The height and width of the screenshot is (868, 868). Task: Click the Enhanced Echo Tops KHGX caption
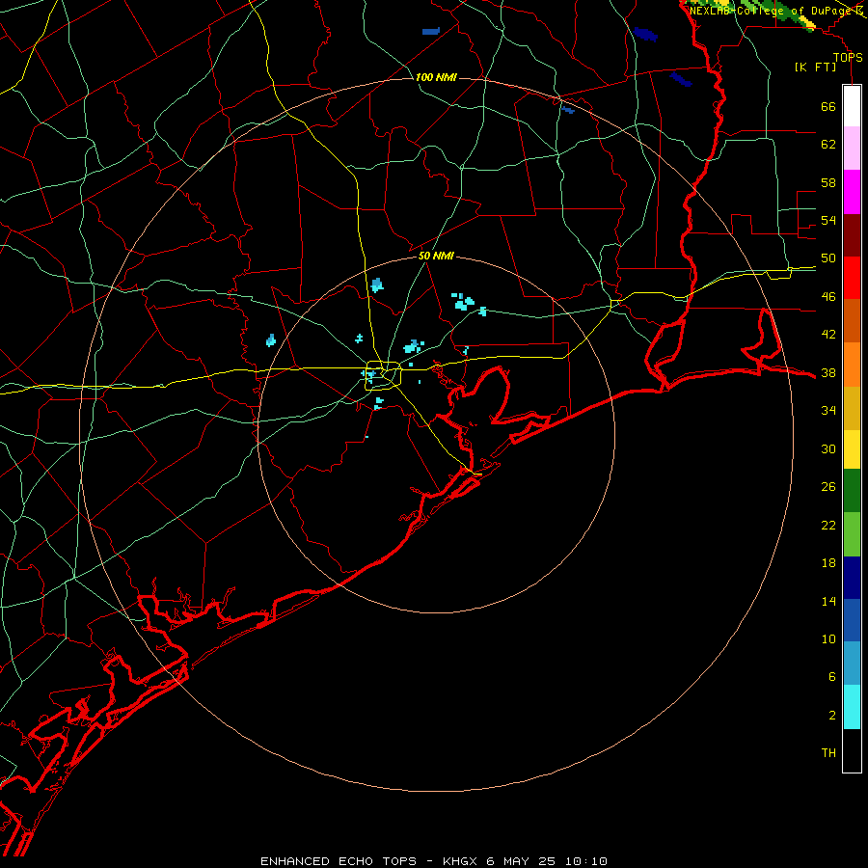click(434, 861)
